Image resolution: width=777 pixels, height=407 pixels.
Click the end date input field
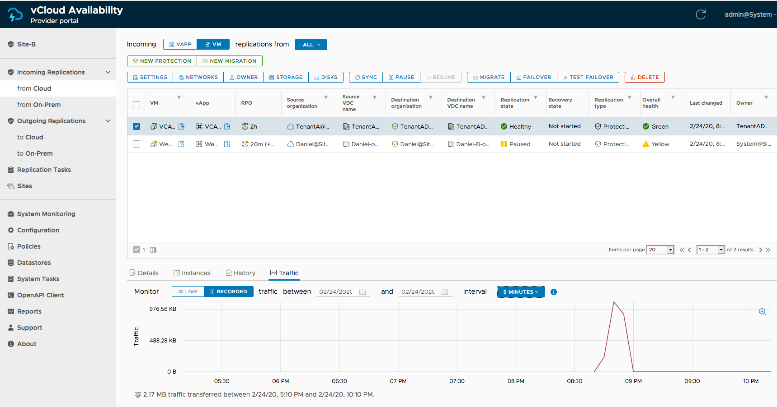(418, 292)
